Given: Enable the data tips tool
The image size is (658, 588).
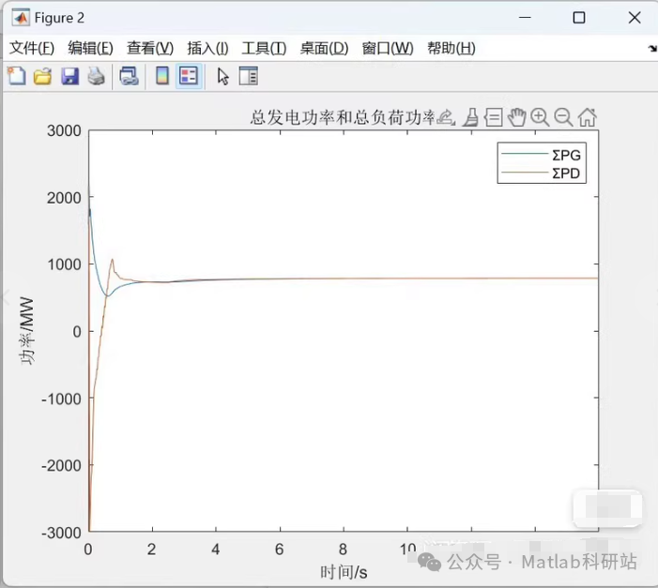Looking at the screenshot, I should [494, 117].
